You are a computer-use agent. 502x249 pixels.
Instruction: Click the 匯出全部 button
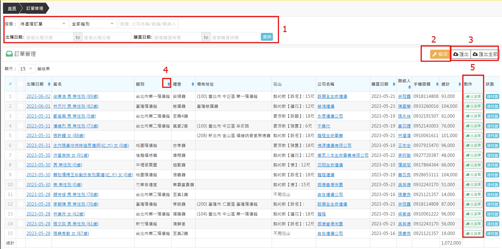pyautogui.click(x=485, y=54)
